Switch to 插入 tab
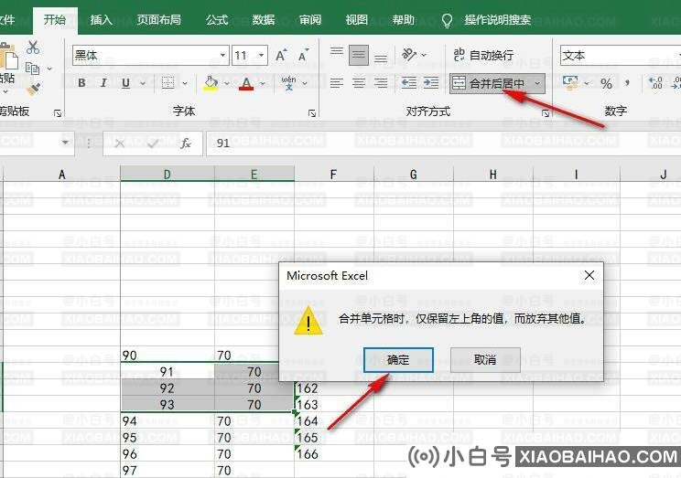The width and height of the screenshot is (681, 478). (102, 20)
